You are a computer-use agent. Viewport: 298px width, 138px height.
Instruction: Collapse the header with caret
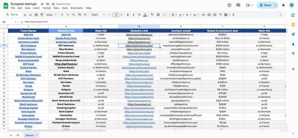(280, 15)
